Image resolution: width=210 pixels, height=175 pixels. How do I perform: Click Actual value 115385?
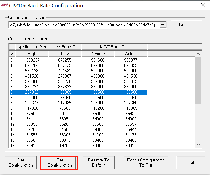(x=131, y=108)
